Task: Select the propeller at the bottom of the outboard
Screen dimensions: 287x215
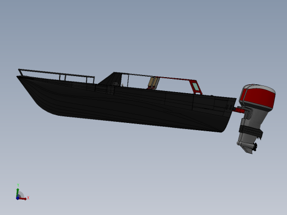Action: 254,147
